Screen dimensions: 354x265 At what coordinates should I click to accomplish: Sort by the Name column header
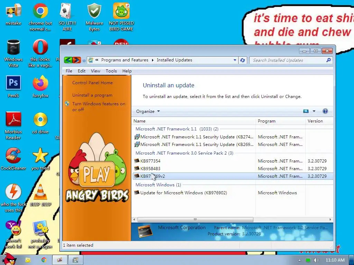point(194,121)
